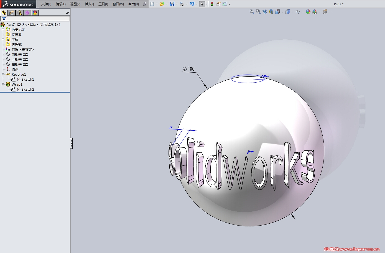Open the 文件(F) menu
This screenshot has width=385, height=253.
(x=46, y=4)
